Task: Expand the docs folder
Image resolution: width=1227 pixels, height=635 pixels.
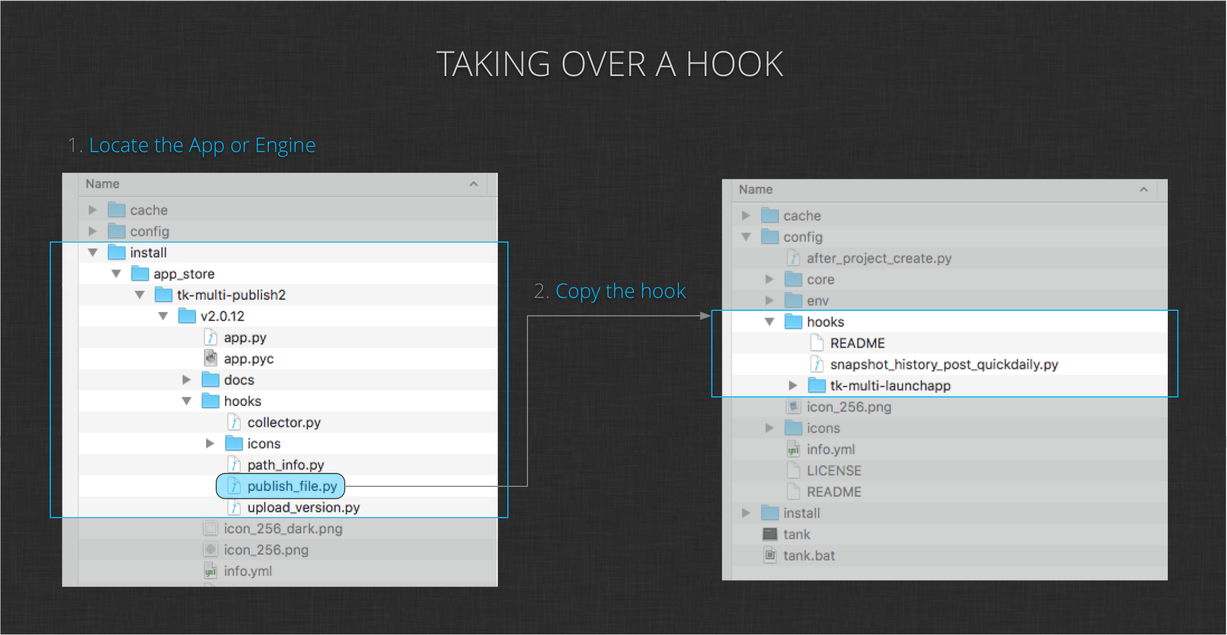Action: click(x=187, y=380)
